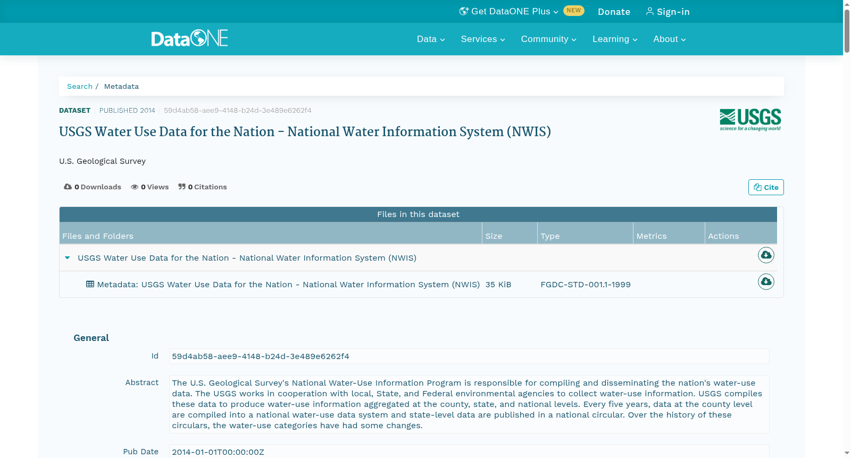Click the scrollbar up arrow
The height and width of the screenshot is (458, 851).
[847, 4]
